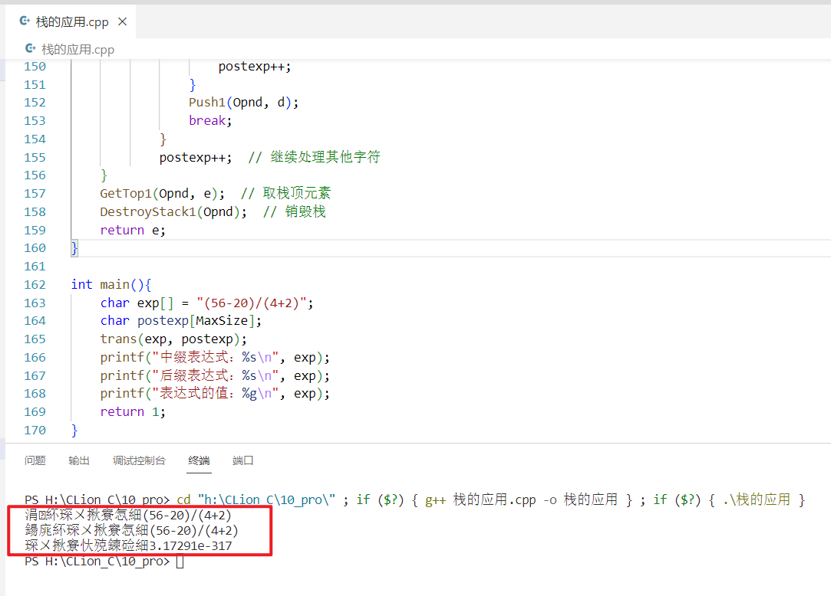This screenshot has width=831, height=596.
Task: Click line number 160
Action: coord(35,248)
